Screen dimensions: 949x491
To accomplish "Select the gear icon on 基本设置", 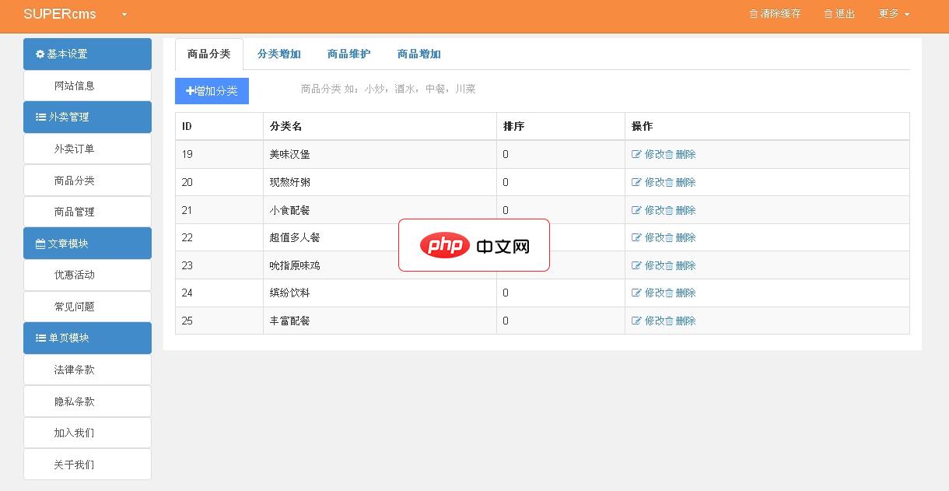I will 40,54.
